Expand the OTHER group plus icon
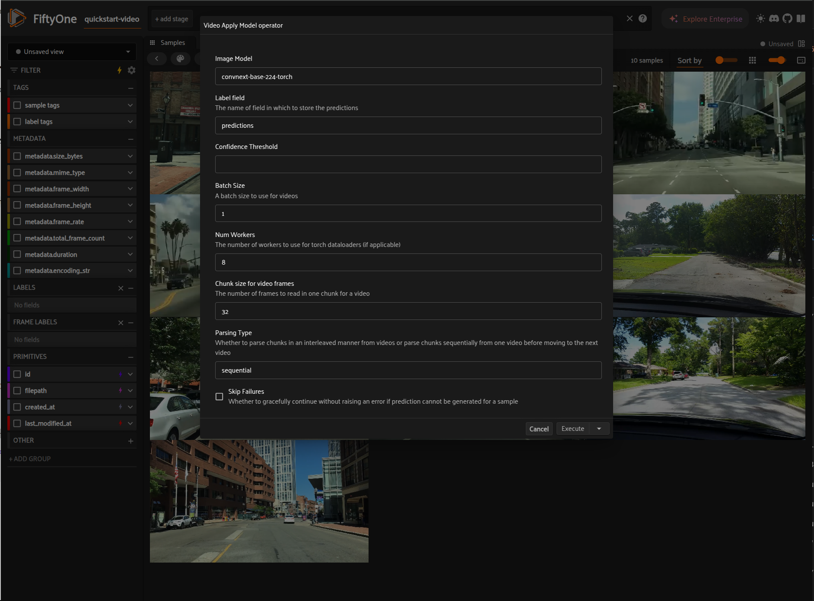Screen dimensions: 814x601 click(130, 441)
